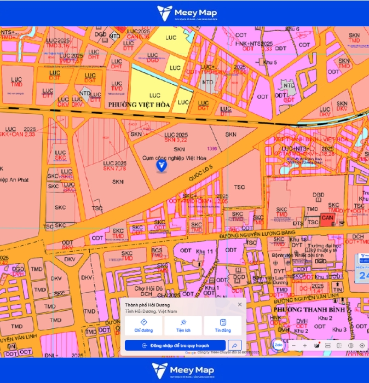Image resolution: width=369 pixels, height=383 pixels.
Task: Toggle the split map compare icon
Action: pos(339,346)
